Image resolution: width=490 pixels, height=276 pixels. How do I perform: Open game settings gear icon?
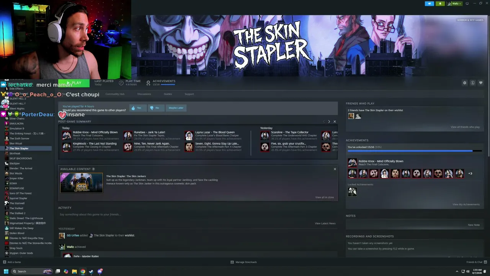[465, 83]
